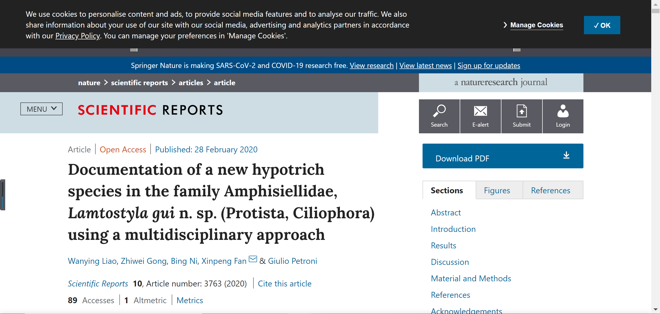Open the E-alert envelope icon
The image size is (660, 314).
[x=480, y=111]
